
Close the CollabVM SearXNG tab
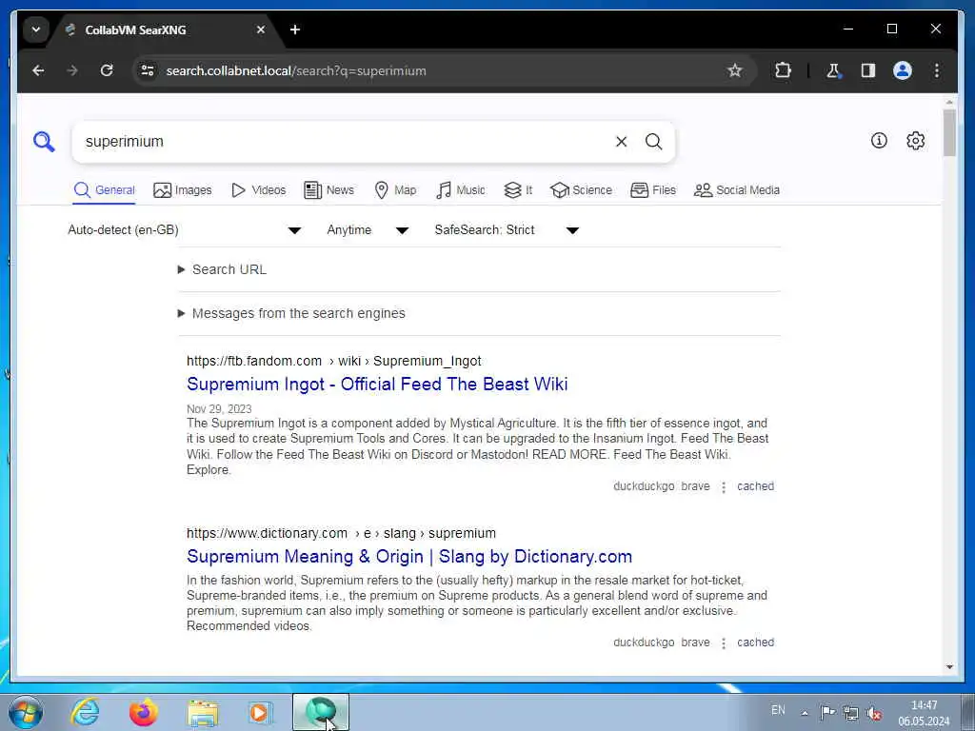pos(261,30)
